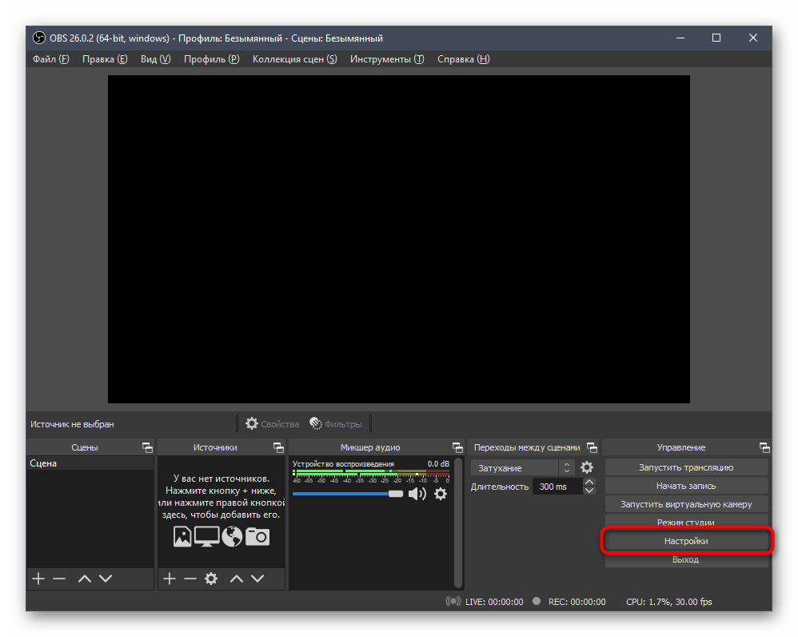Open the Инструменты menu
Viewport: 798px width, 637px height.
(386, 59)
